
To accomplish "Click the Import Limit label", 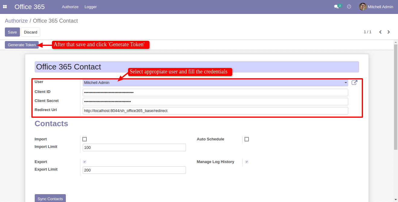I will [x=46, y=147].
